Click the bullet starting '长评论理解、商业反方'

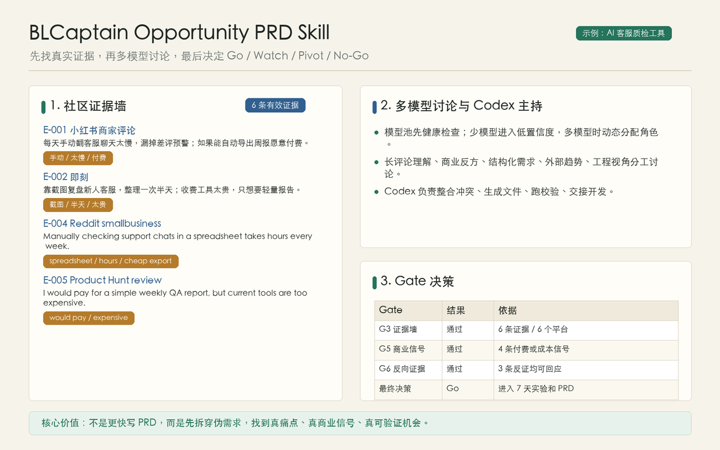point(521,168)
